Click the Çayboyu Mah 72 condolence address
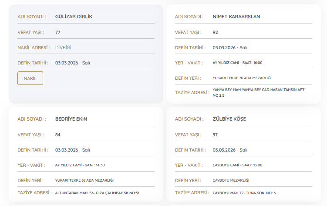 [x=244, y=193]
